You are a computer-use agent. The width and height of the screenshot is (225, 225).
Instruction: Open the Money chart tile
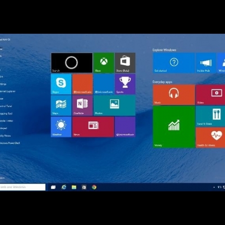pos(174,127)
